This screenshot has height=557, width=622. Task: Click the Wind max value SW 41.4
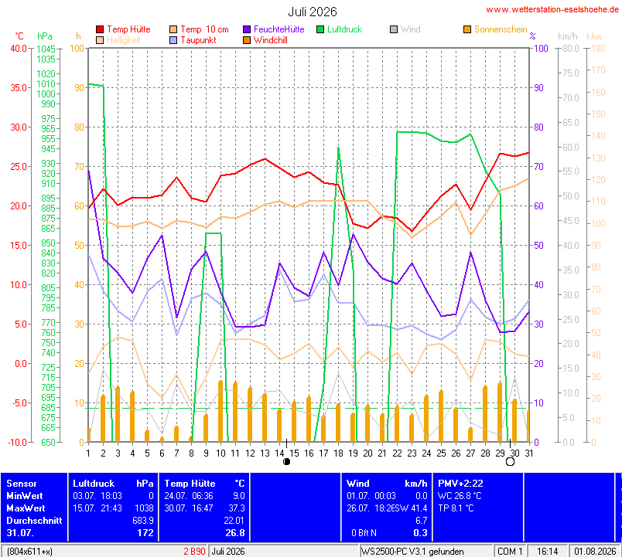coord(411,508)
